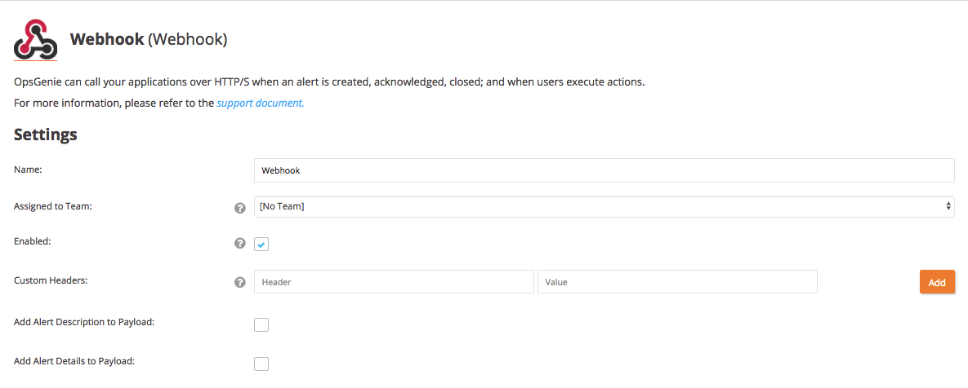Click the 'Assigned to Team:' label
The width and height of the screenshot is (968, 388).
tap(53, 206)
